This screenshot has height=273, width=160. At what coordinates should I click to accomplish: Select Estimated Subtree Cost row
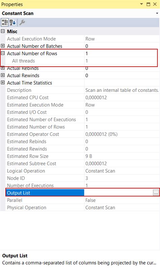[82, 164]
